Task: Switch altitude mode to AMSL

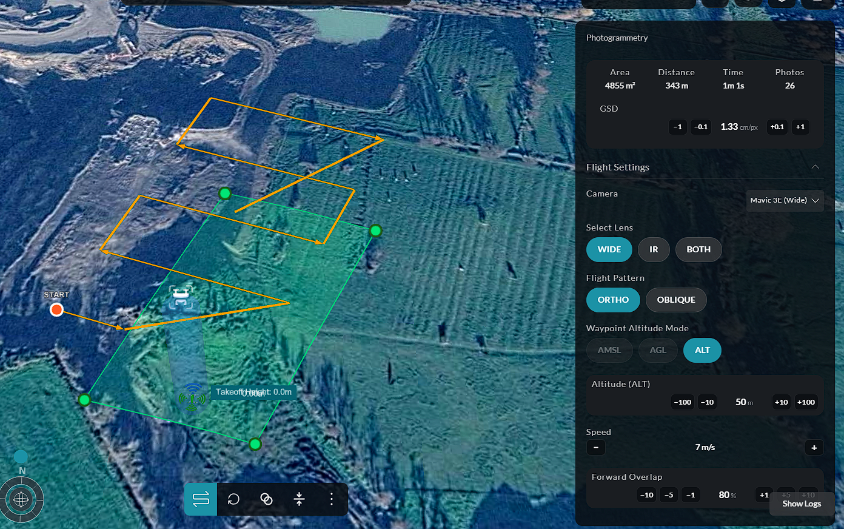Action: click(x=609, y=350)
